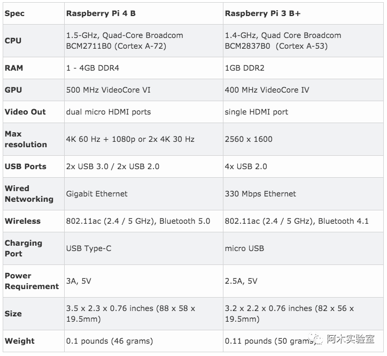
Task: Click the Wireless row label
Action: [22, 221]
